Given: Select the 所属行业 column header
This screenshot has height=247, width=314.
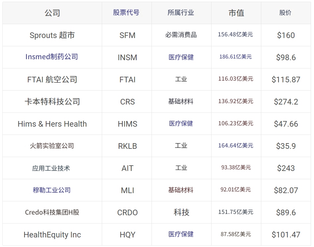Looking at the screenshot, I should (180, 13).
